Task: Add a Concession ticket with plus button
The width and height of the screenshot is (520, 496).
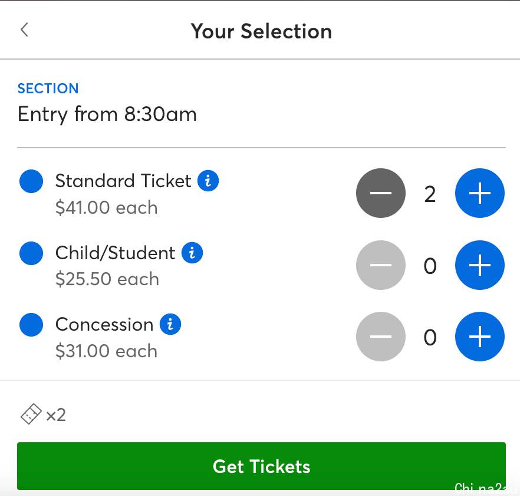Action: (479, 337)
